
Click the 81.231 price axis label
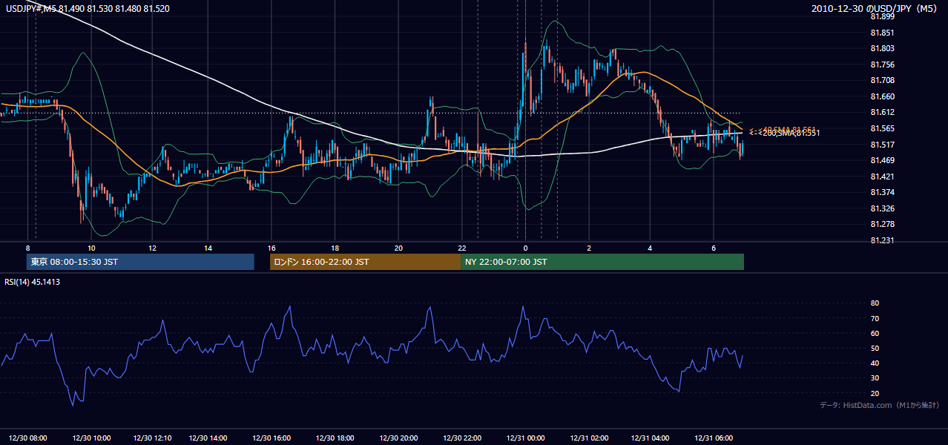coord(882,240)
